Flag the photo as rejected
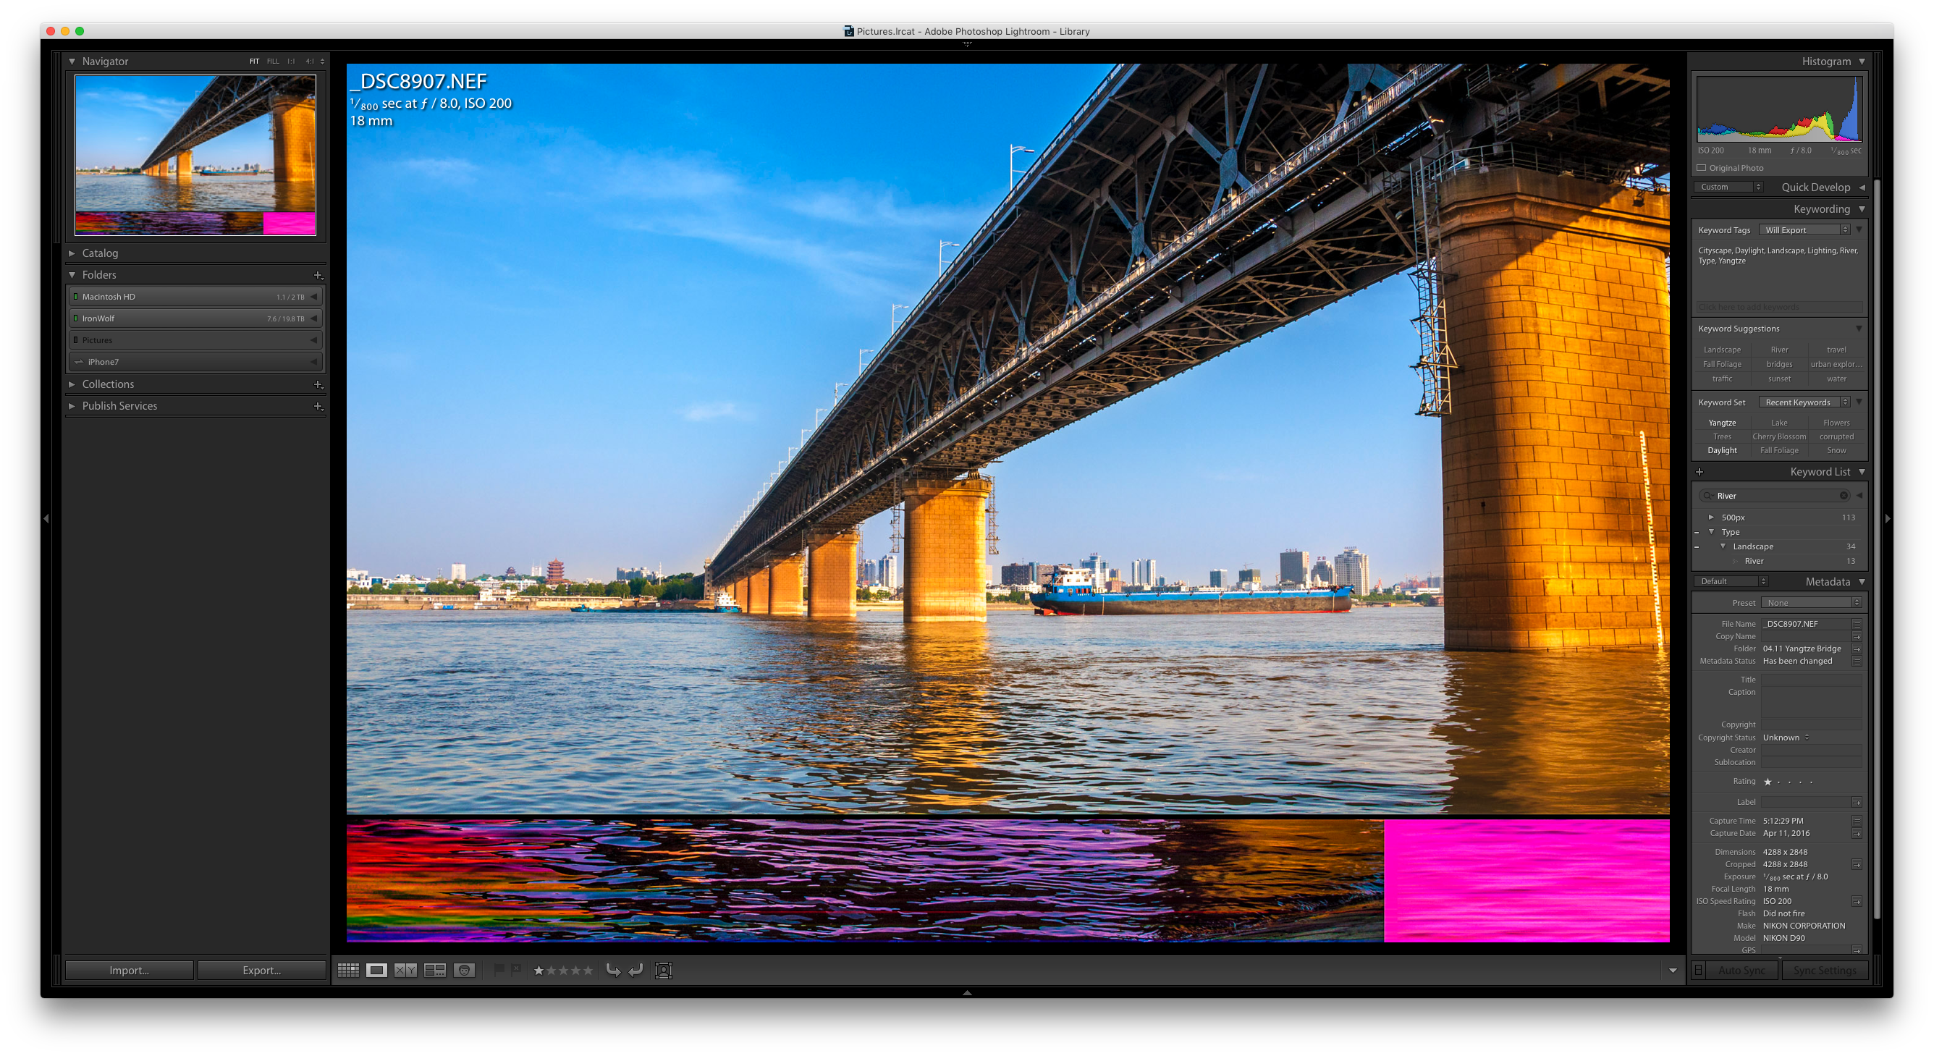1934x1056 pixels. (517, 970)
